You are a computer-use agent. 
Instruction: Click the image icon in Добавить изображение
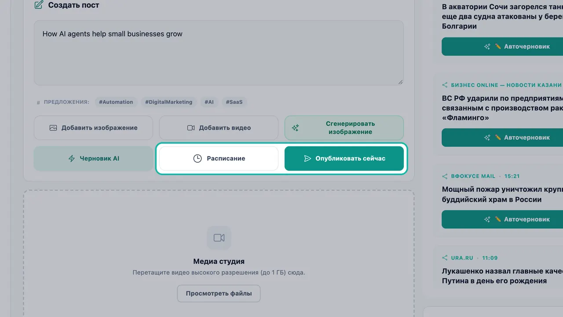point(53,128)
